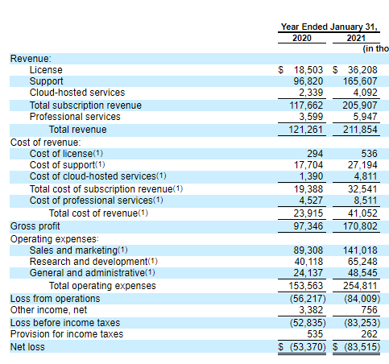Click the Total revenue label

(77, 130)
